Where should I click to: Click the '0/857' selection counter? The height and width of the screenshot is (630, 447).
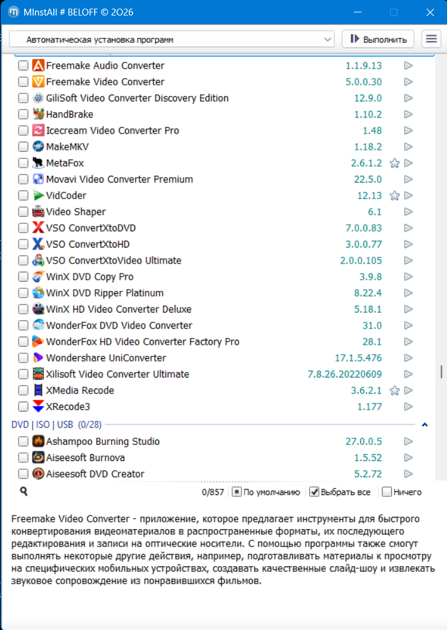pyautogui.click(x=212, y=492)
